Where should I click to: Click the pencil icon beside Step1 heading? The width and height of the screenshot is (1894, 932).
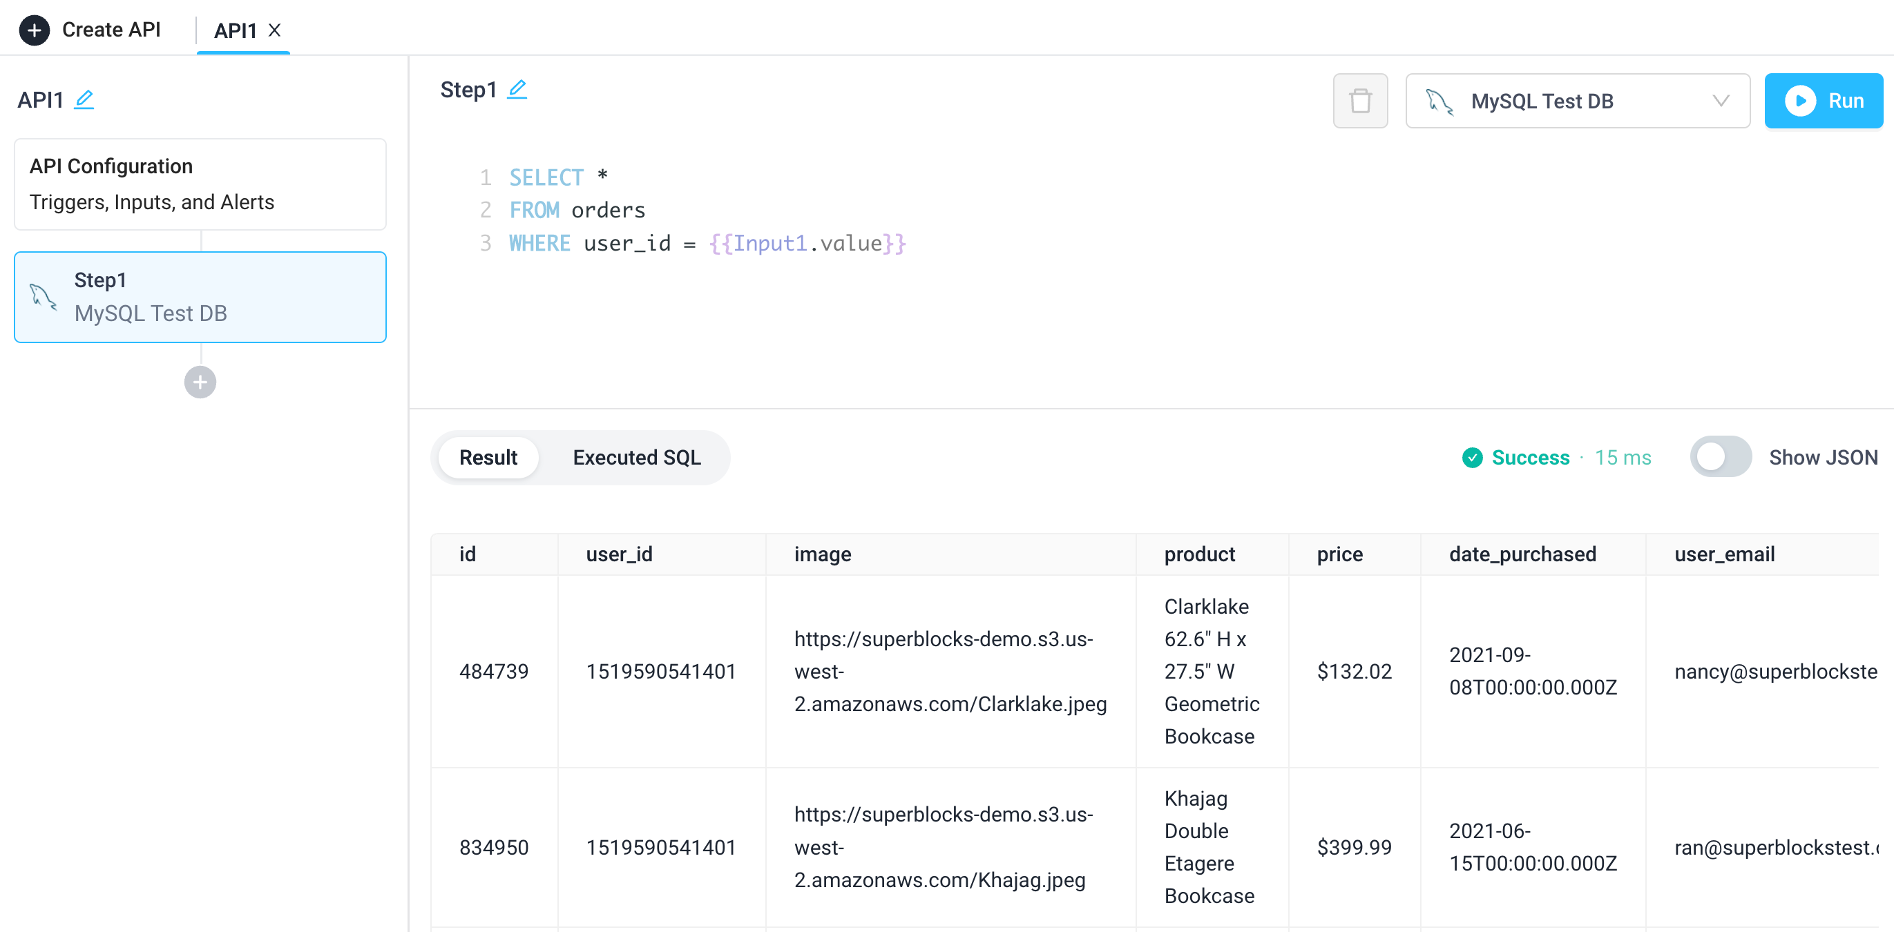click(x=517, y=88)
